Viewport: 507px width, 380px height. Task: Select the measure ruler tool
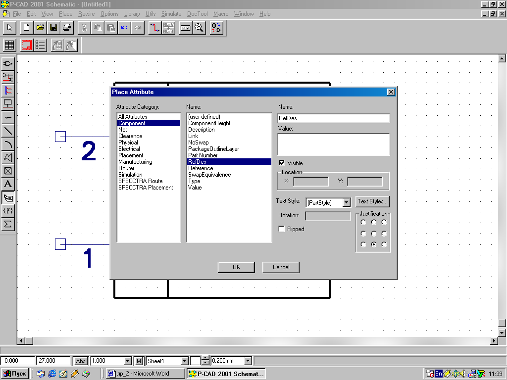point(185,28)
